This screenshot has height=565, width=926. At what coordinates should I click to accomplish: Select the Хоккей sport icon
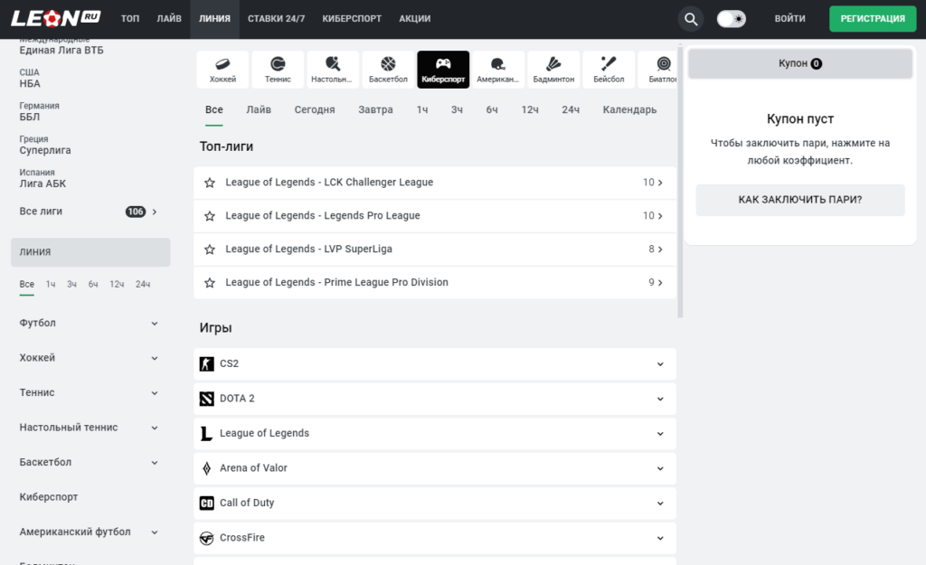click(x=222, y=70)
